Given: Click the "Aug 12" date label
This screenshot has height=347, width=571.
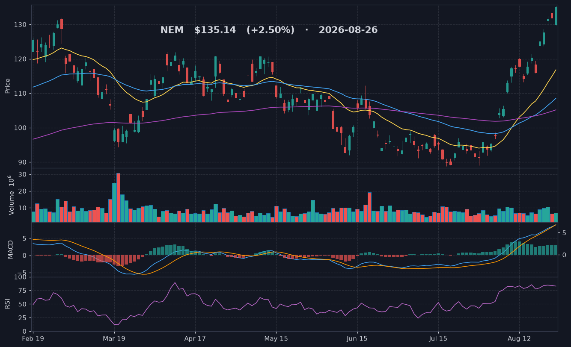Looking at the screenshot, I should pyautogui.click(x=519, y=339).
